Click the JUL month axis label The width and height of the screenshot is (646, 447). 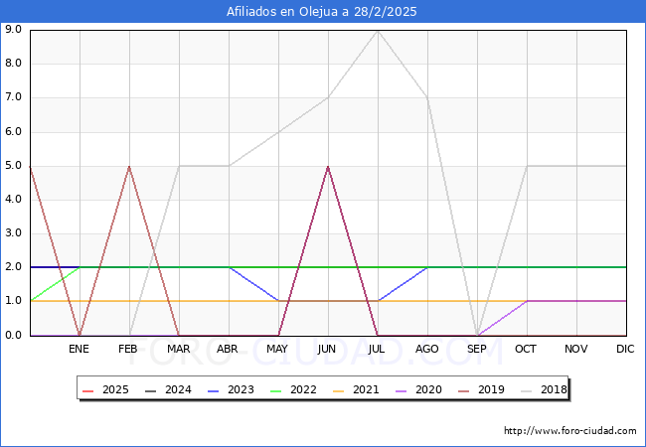click(377, 349)
